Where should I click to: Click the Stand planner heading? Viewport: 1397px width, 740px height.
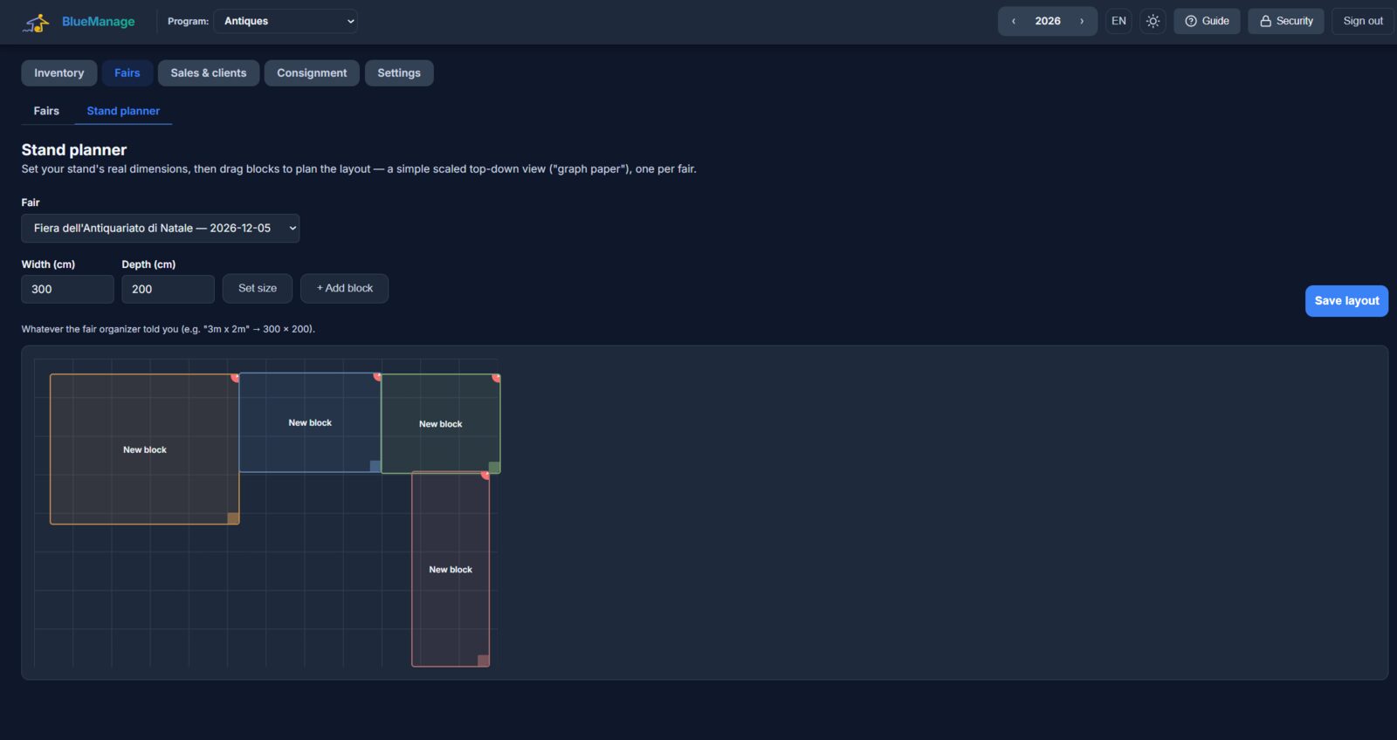point(74,150)
